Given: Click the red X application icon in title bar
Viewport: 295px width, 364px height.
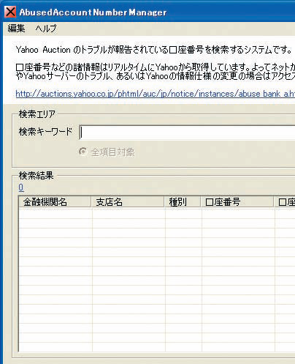Looking at the screenshot, I should click(10, 12).
